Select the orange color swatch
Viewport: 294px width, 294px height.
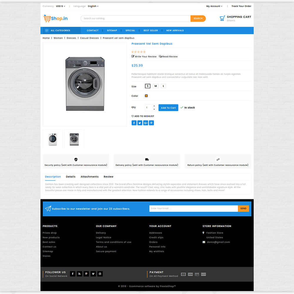tap(146, 96)
